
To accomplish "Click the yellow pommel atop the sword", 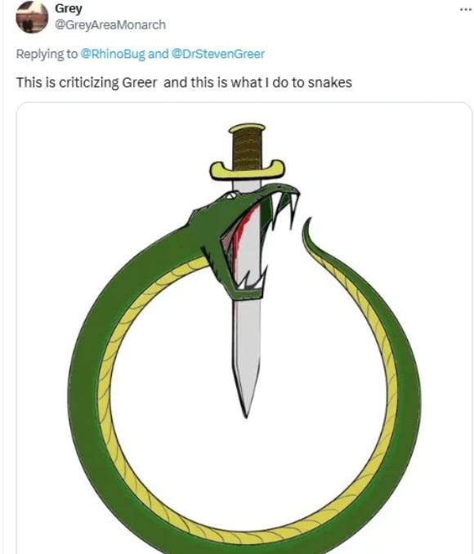I will click(247, 128).
